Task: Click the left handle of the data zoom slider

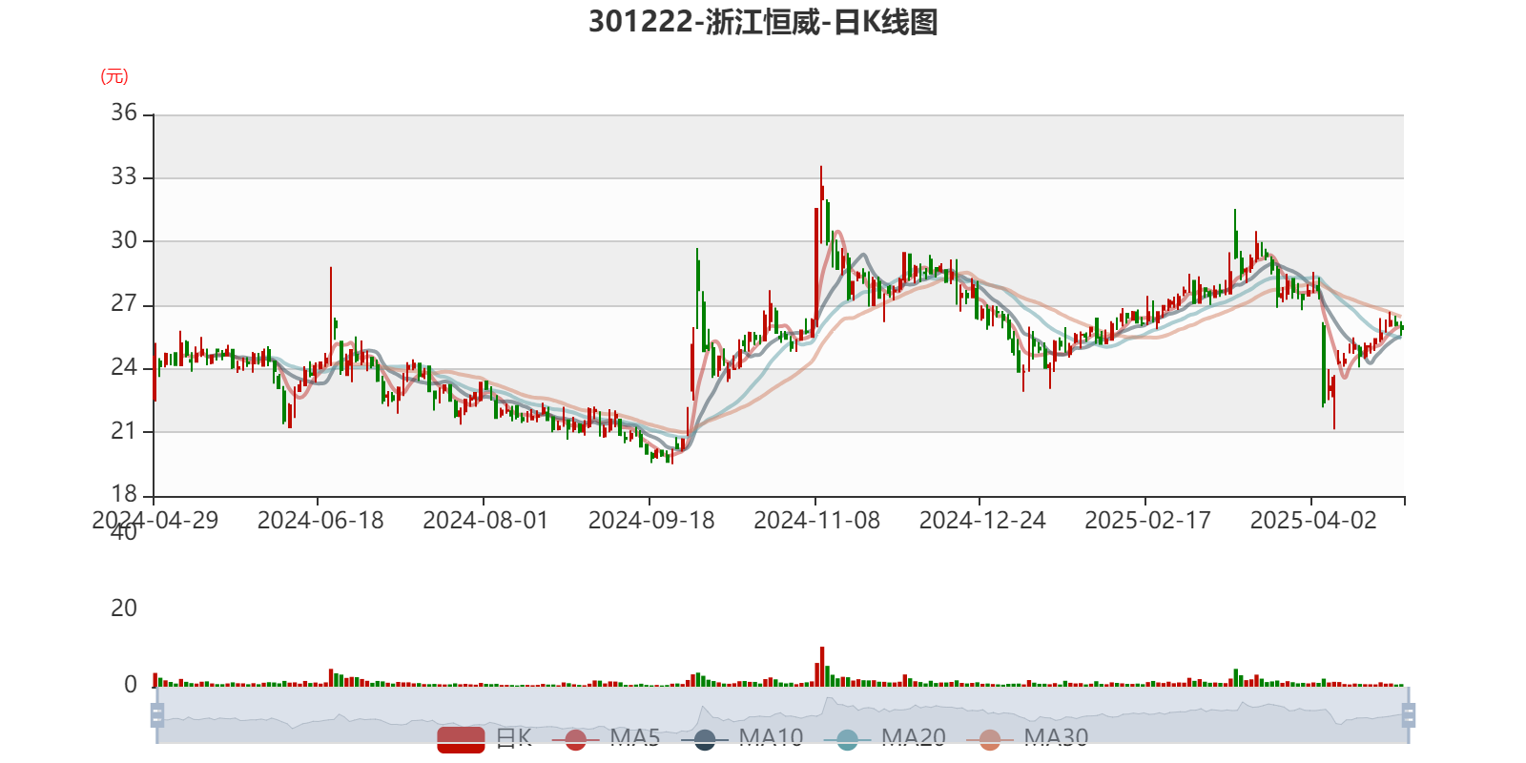Action: pyautogui.click(x=157, y=715)
